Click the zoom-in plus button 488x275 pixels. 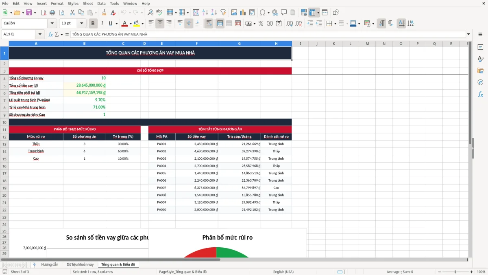[471, 272]
